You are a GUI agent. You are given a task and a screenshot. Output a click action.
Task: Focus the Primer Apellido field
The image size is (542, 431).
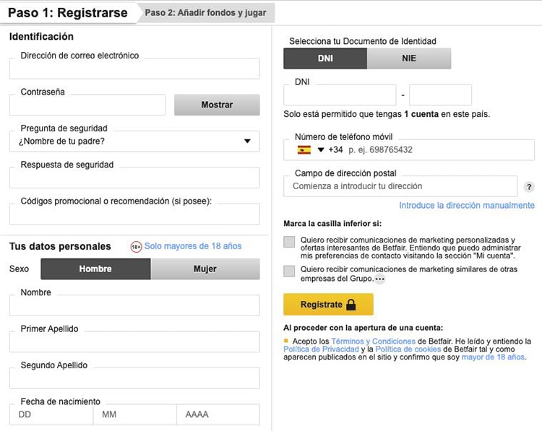click(x=134, y=341)
